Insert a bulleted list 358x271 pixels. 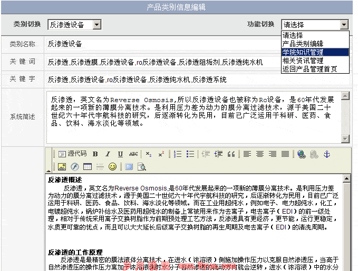[x=190, y=154]
